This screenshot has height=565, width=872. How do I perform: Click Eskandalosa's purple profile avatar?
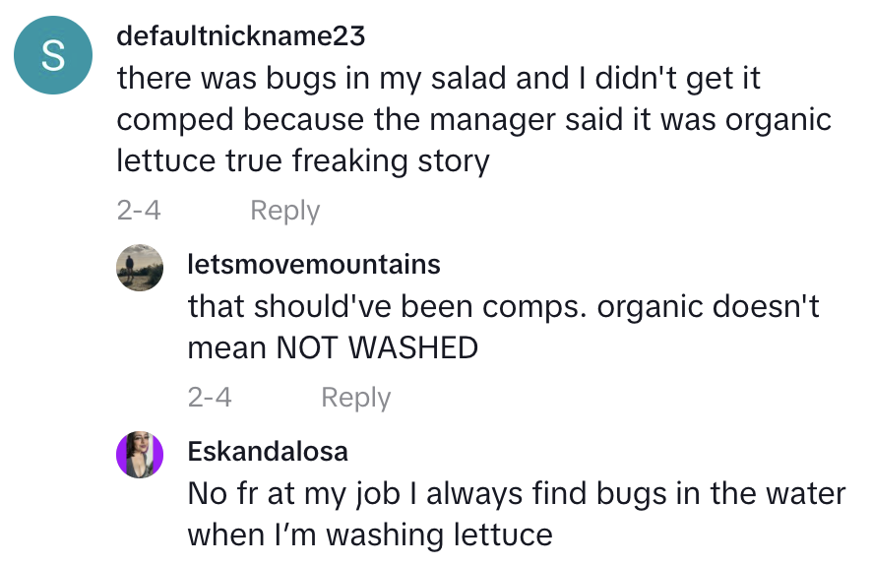(x=140, y=455)
